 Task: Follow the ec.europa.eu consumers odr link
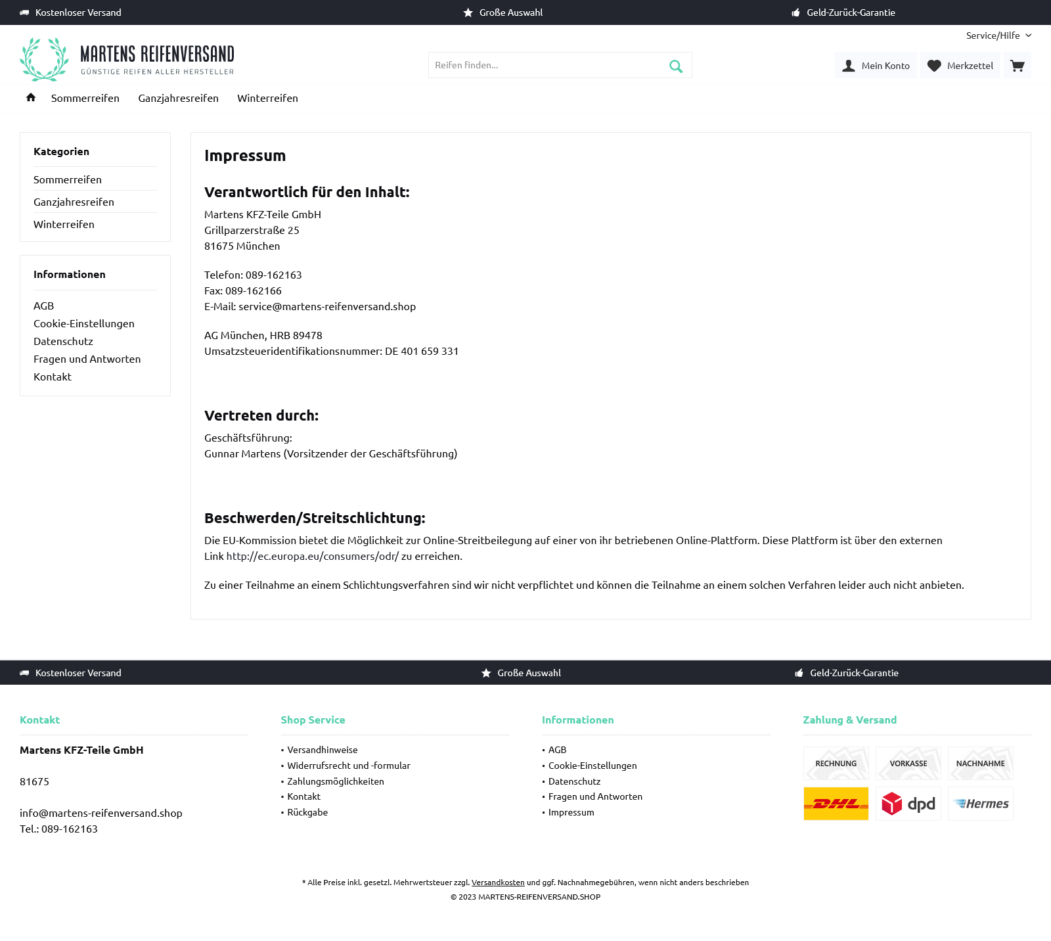(x=313, y=556)
